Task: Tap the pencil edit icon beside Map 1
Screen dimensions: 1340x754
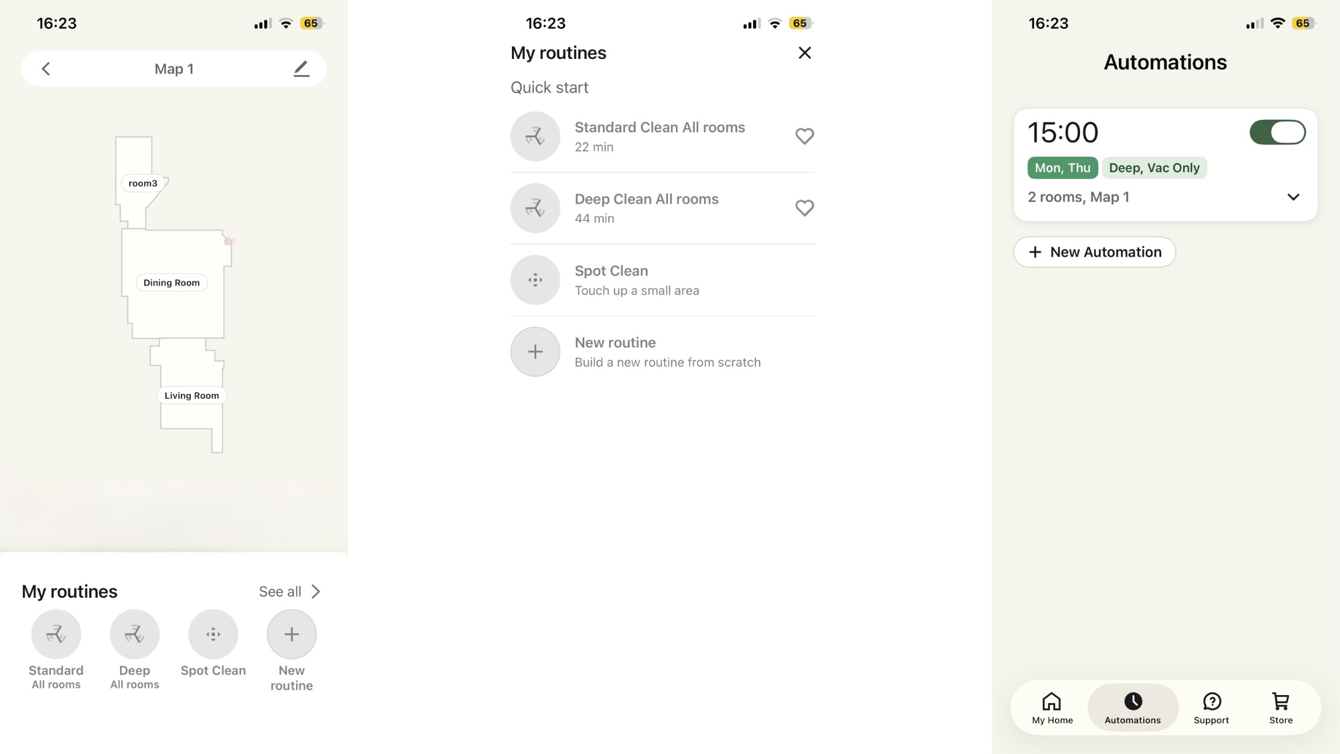Action: coord(301,69)
